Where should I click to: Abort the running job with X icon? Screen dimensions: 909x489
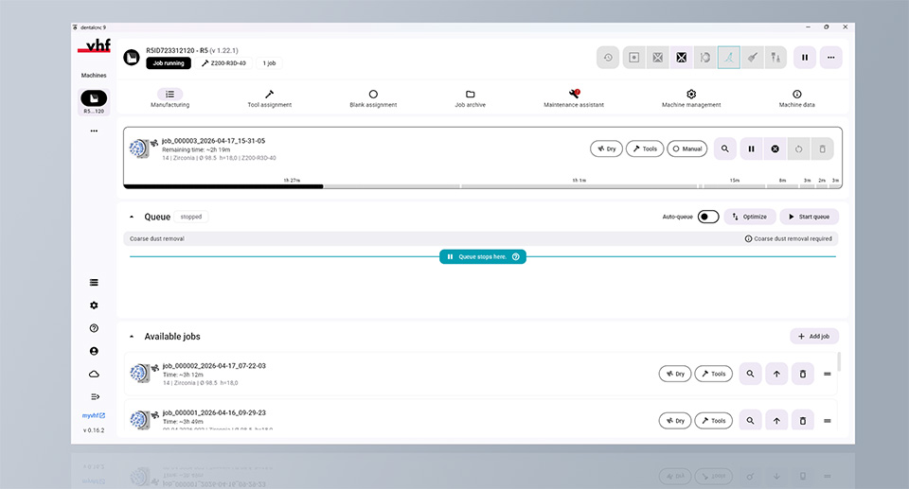click(775, 148)
